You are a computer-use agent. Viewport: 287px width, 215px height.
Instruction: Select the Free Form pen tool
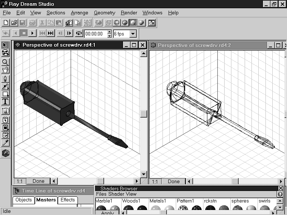coord(5,78)
